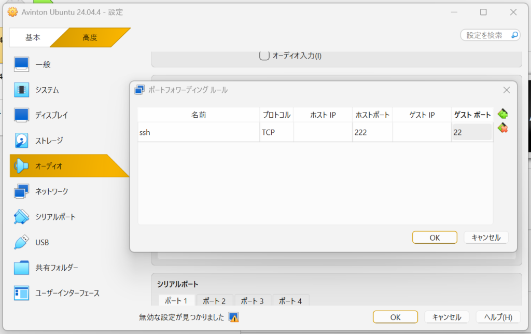Image resolution: width=531 pixels, height=334 pixels.
Task: Click the empty ホスト IP cell
Action: coord(323,132)
